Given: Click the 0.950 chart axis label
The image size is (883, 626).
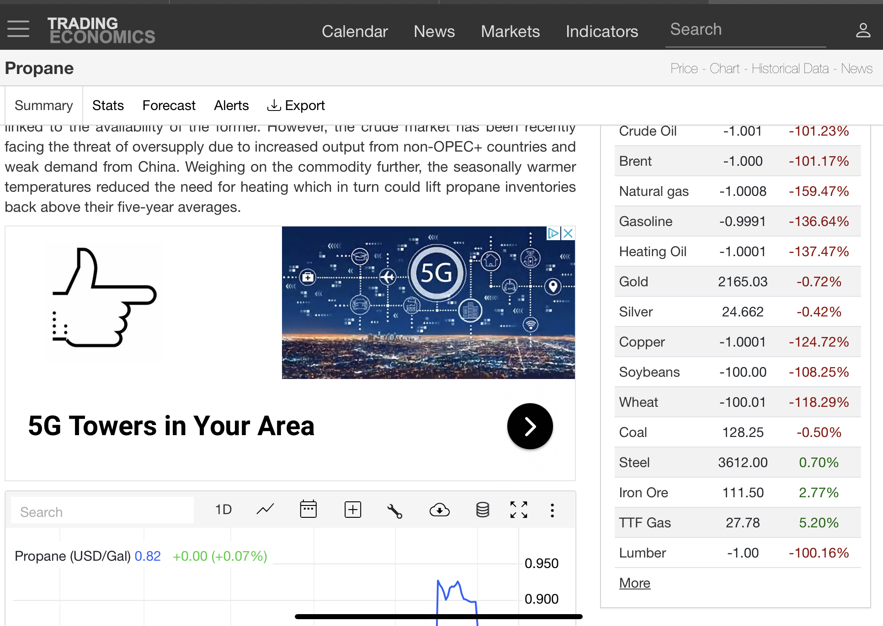Looking at the screenshot, I should coord(542,563).
